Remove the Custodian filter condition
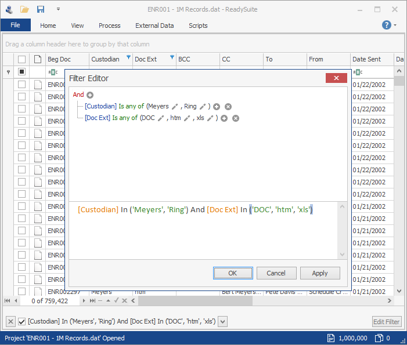407x345 pixels. (228, 107)
